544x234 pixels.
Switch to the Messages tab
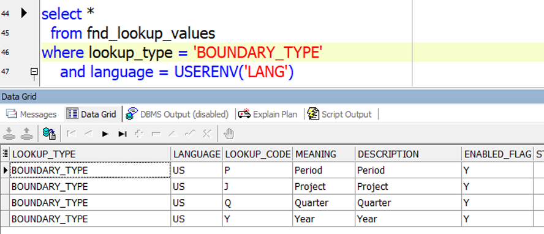click(31, 114)
